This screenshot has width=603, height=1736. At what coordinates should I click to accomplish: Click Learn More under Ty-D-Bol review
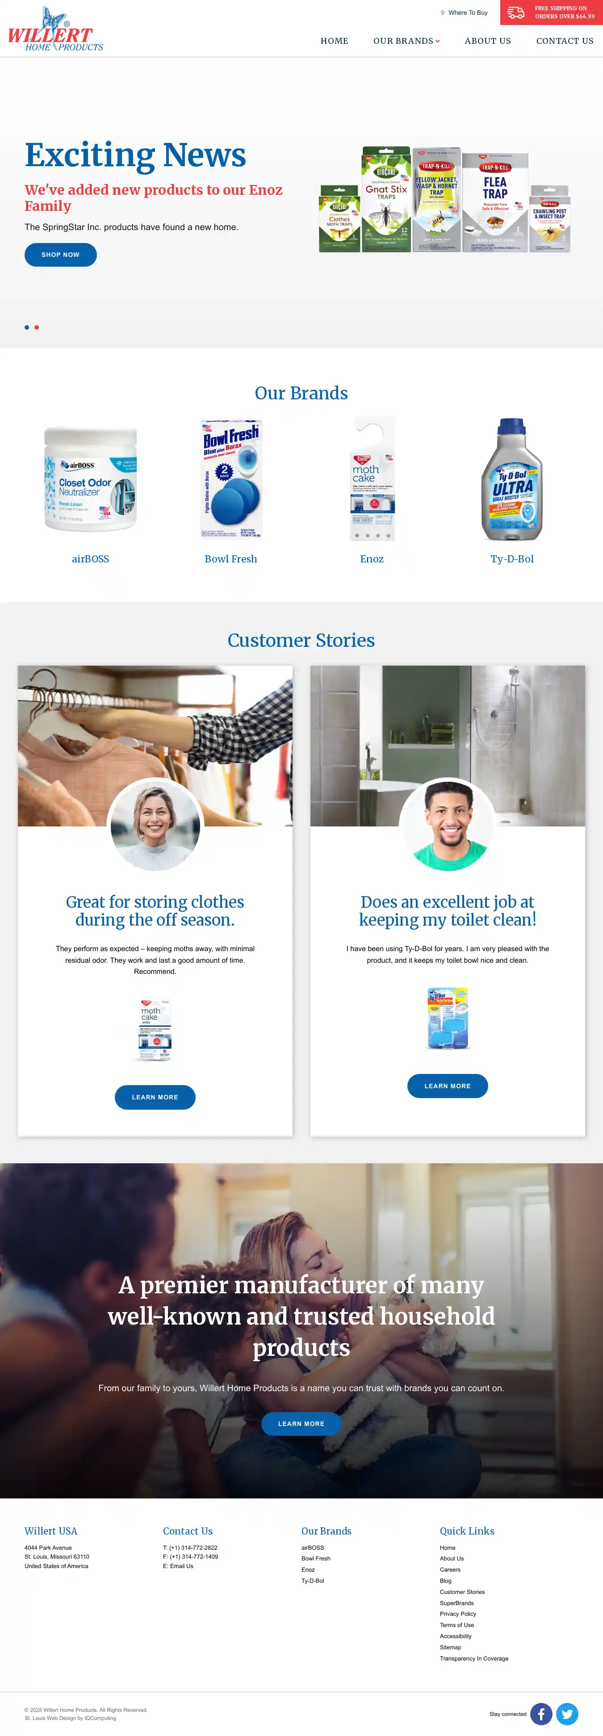tap(448, 1086)
